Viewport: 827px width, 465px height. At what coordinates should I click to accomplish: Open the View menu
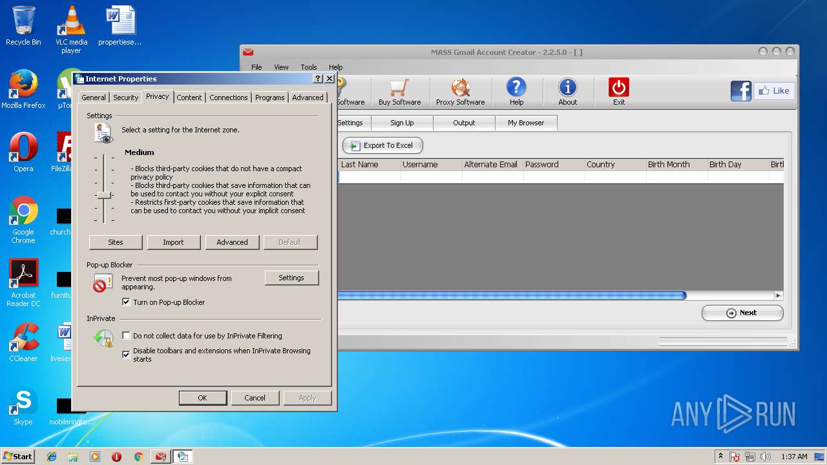[281, 67]
